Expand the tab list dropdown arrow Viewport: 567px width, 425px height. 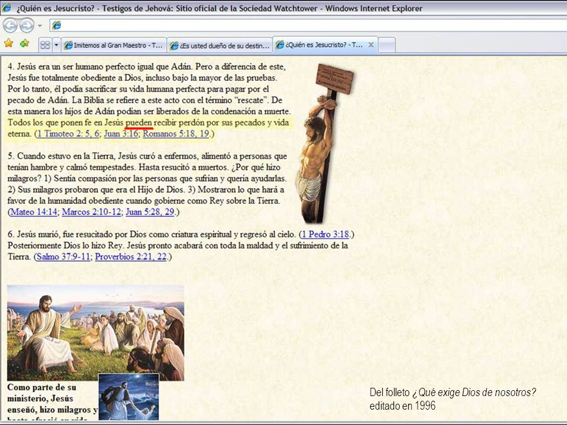click(57, 45)
